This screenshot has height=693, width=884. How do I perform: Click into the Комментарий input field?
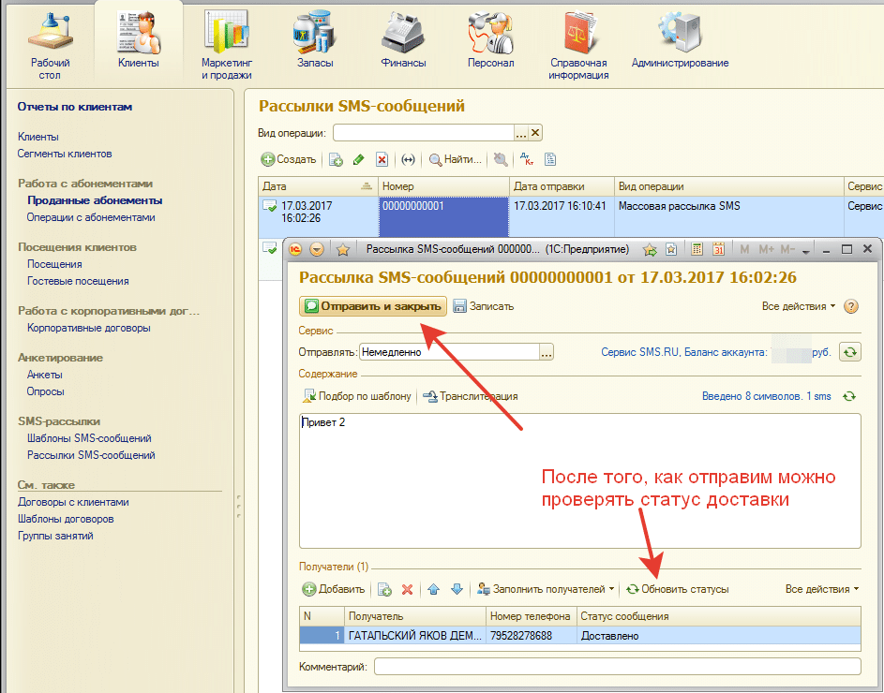(616, 667)
